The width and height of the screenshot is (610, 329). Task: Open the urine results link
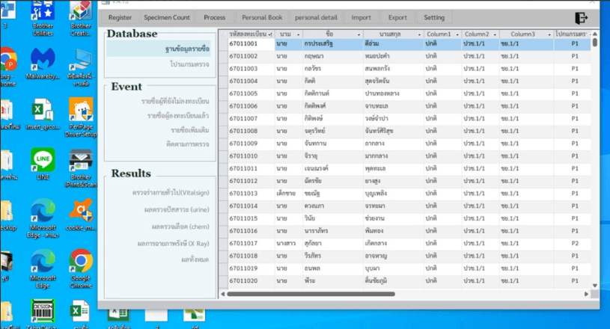(x=177, y=210)
